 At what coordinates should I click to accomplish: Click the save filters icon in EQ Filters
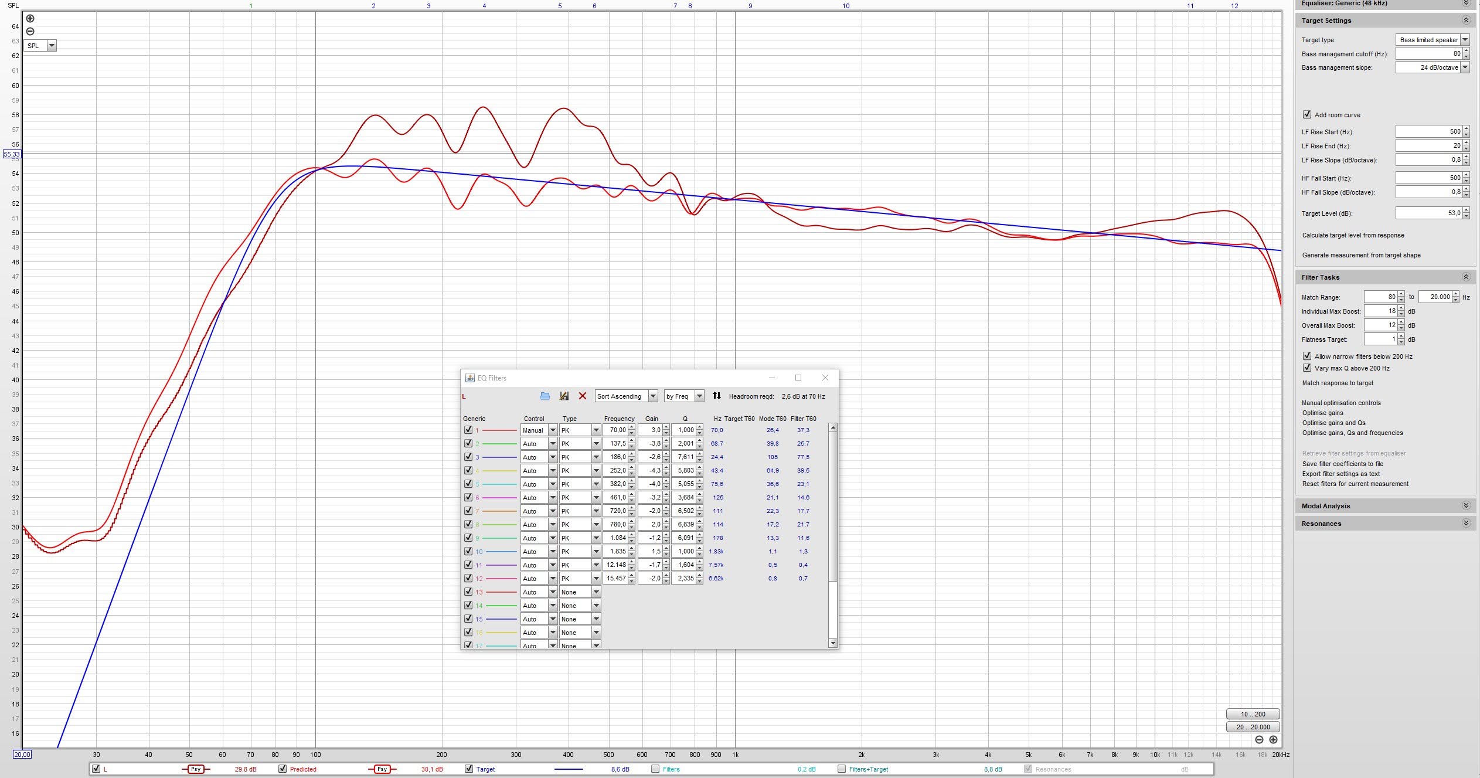click(564, 396)
